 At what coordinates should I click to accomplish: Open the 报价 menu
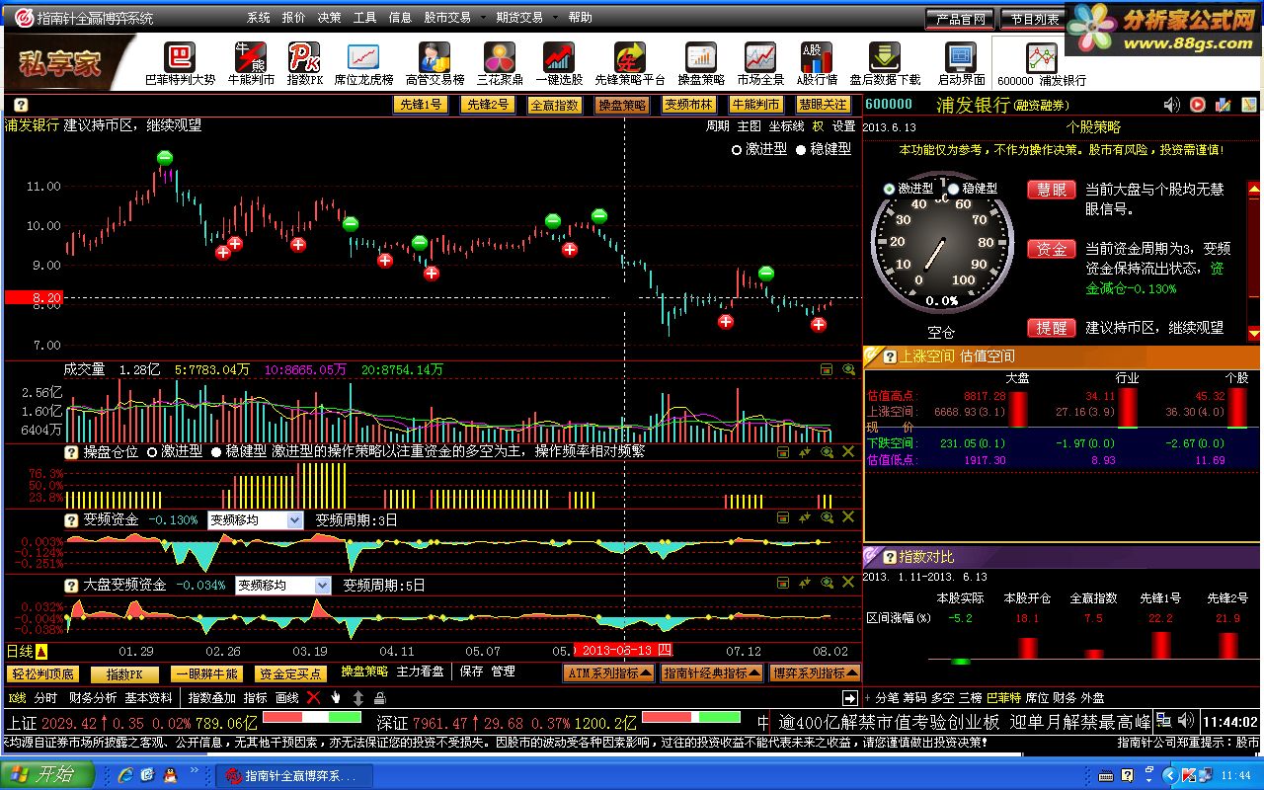tap(294, 18)
